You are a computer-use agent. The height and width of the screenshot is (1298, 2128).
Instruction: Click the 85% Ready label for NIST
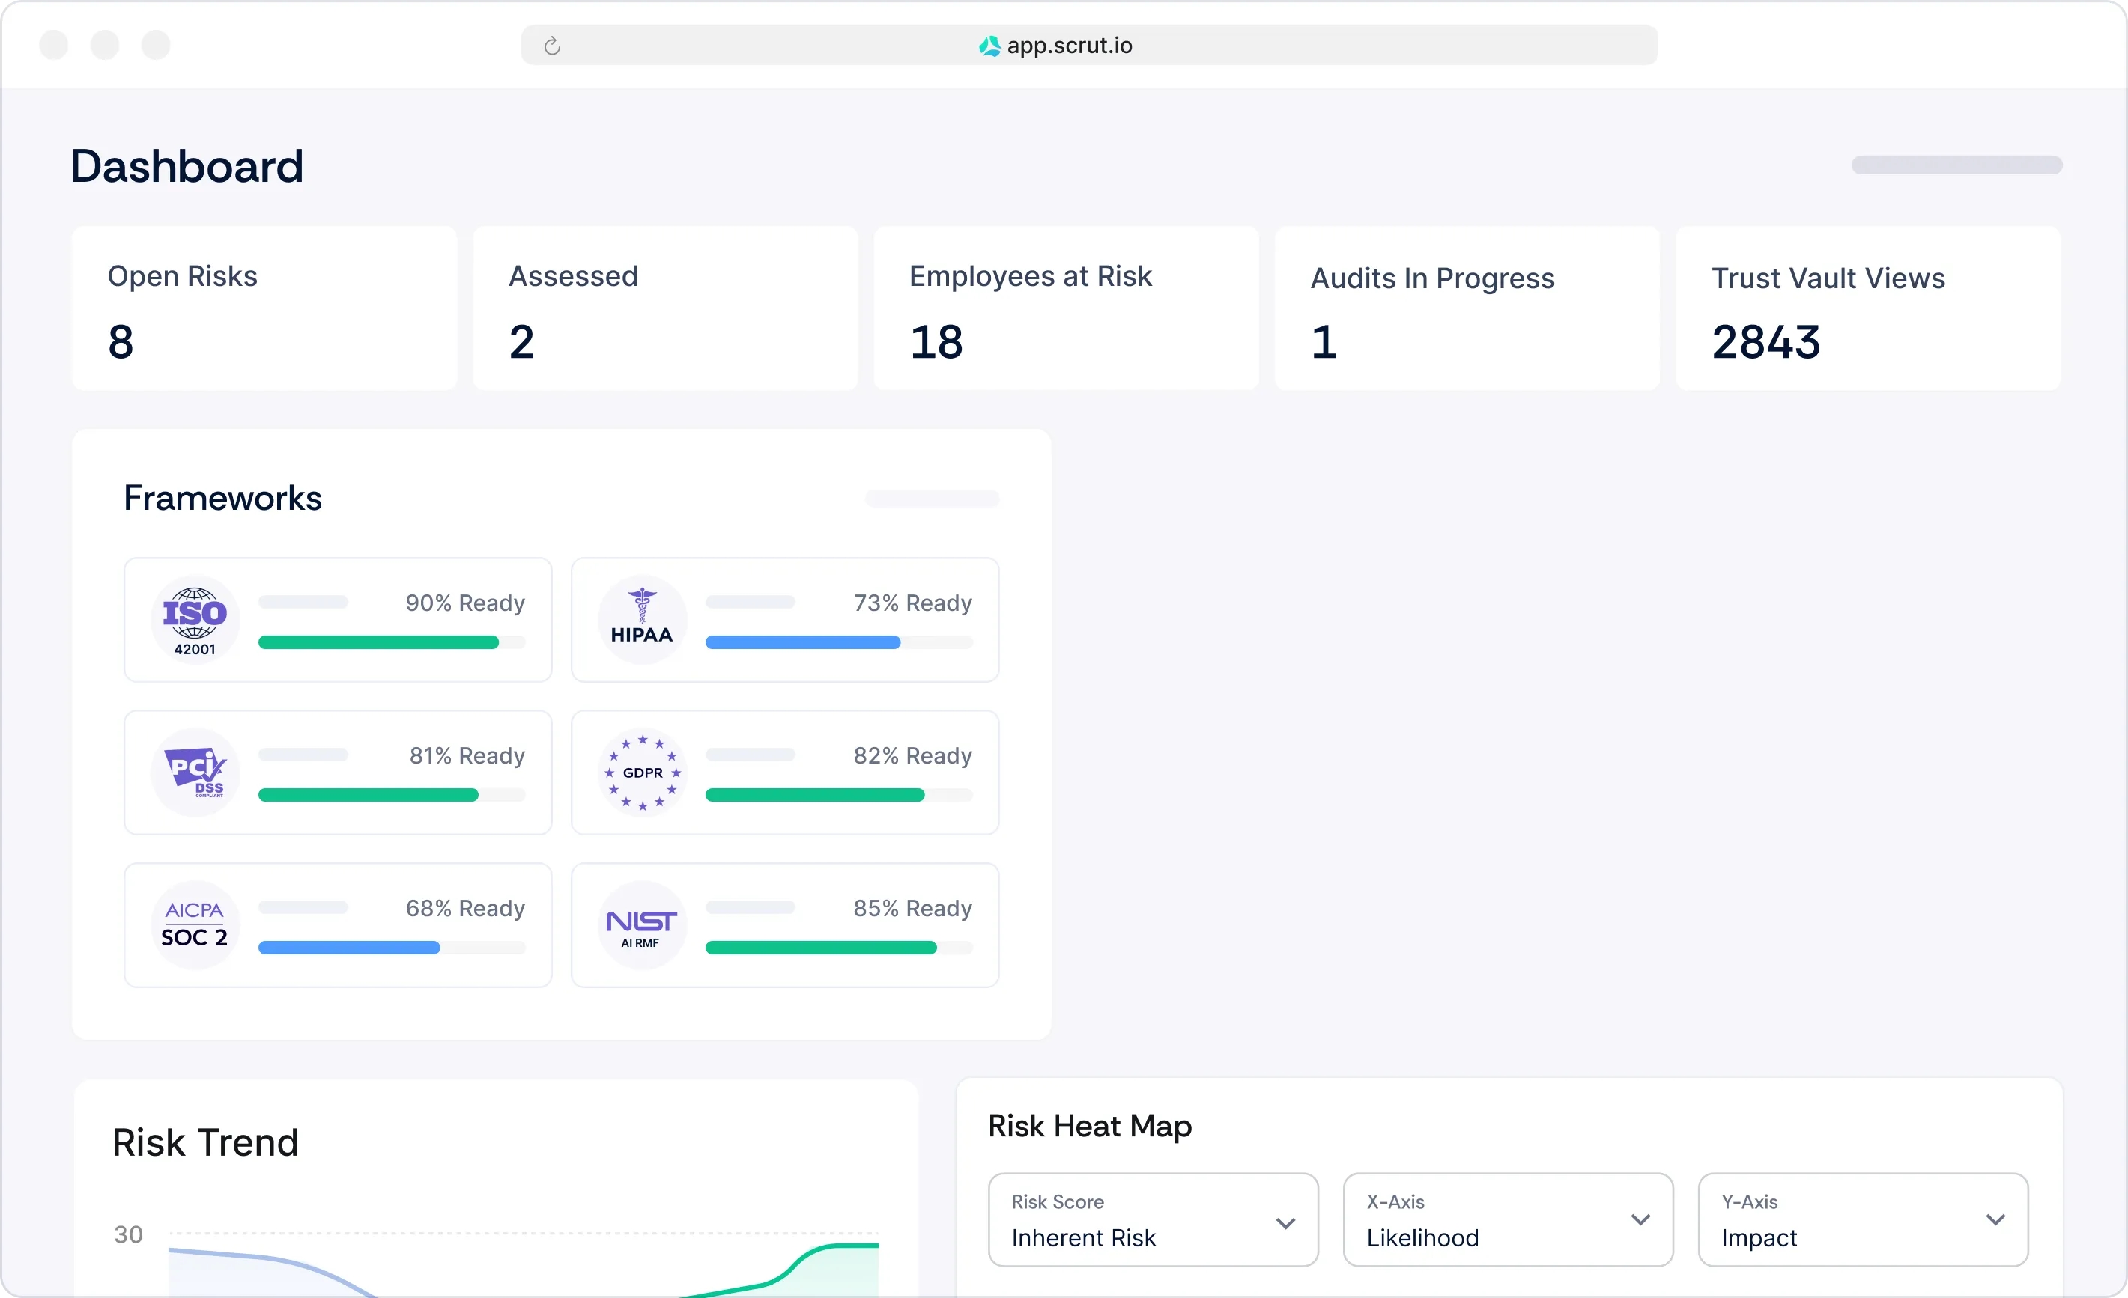tap(912, 908)
